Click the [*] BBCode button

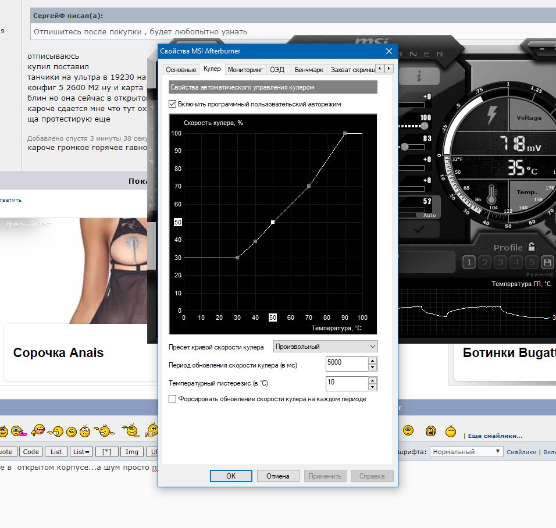(107, 451)
